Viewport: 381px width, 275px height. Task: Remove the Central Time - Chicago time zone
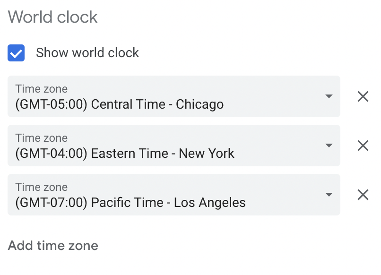point(363,97)
